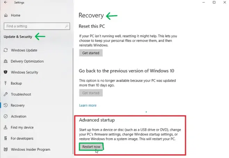
Task: Open the Recovery settings page
Action: coord(18,105)
